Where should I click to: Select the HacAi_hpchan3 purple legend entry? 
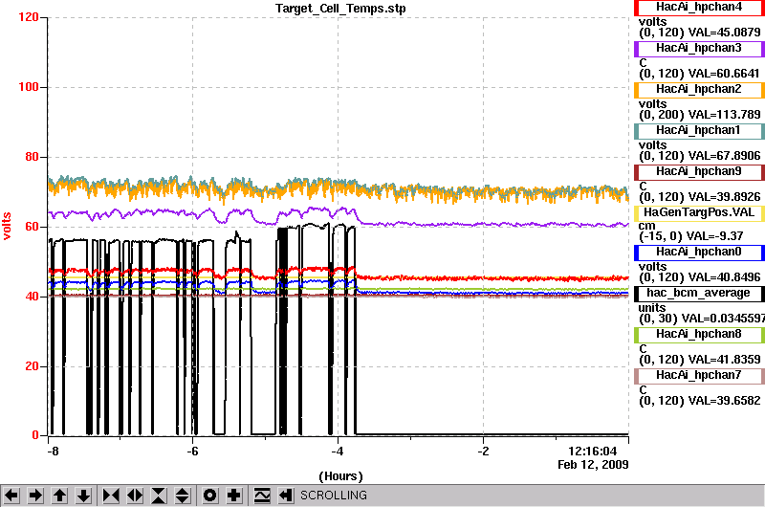699,49
